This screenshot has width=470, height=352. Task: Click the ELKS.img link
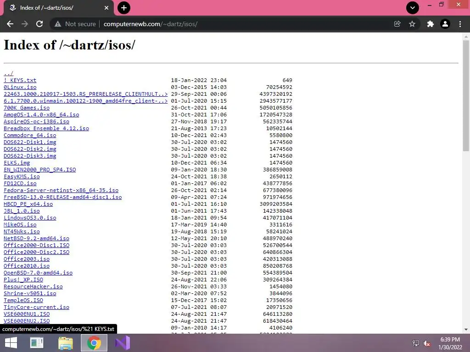[17, 163]
